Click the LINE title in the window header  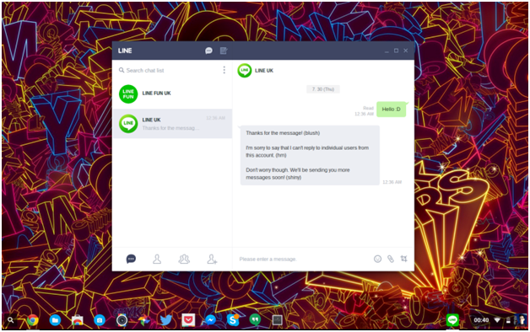point(125,51)
